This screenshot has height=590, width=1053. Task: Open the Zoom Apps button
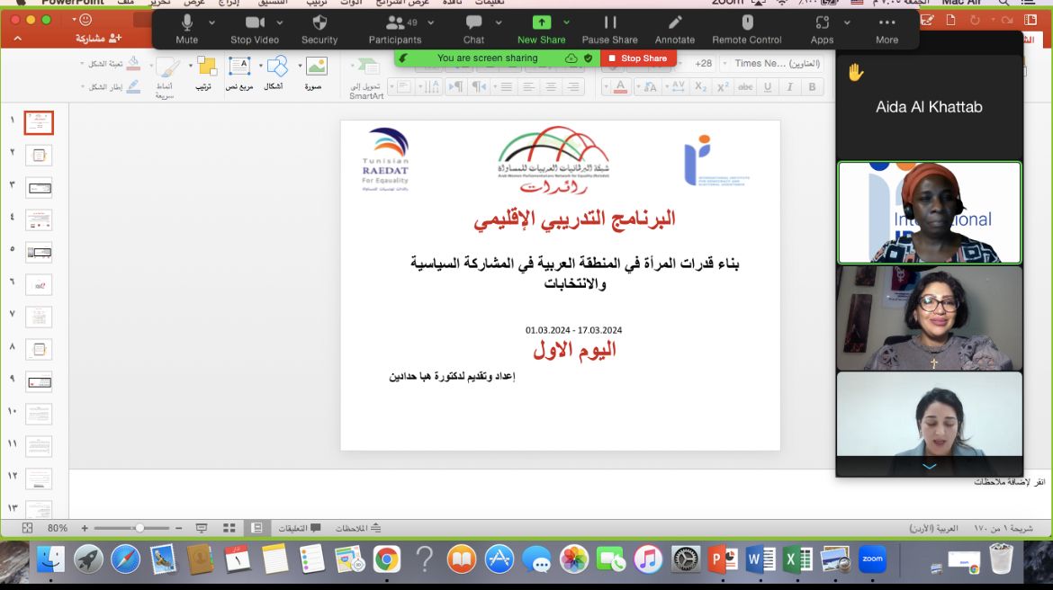(x=822, y=30)
